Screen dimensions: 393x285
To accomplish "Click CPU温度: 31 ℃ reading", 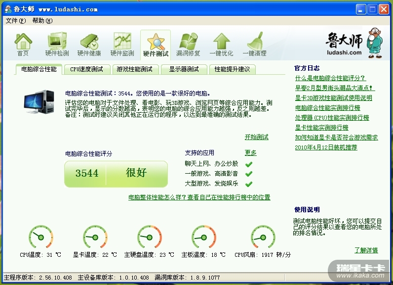I will (x=40, y=255).
